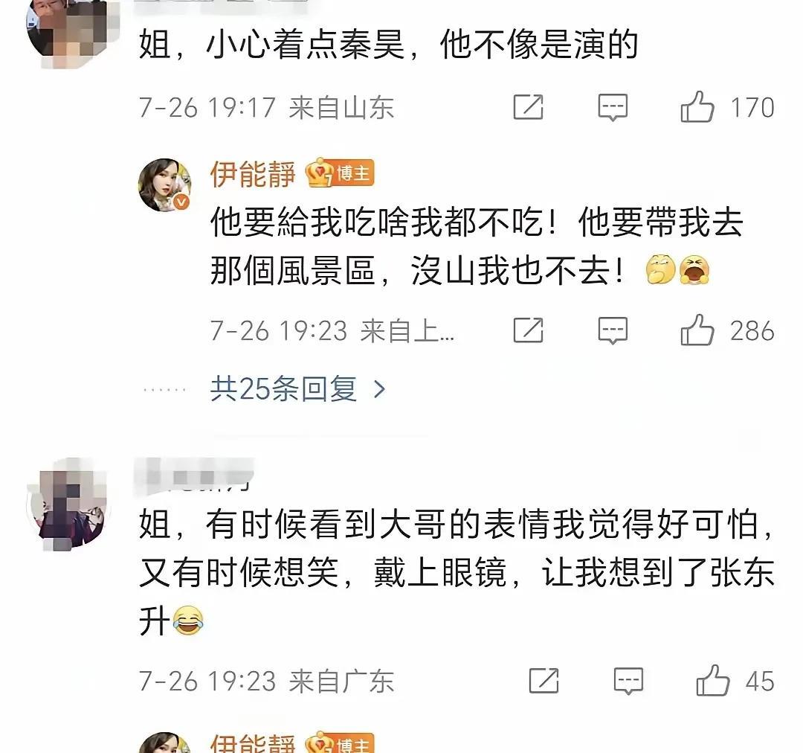Like 伊能靜's reply with 286 likes

coord(697,330)
